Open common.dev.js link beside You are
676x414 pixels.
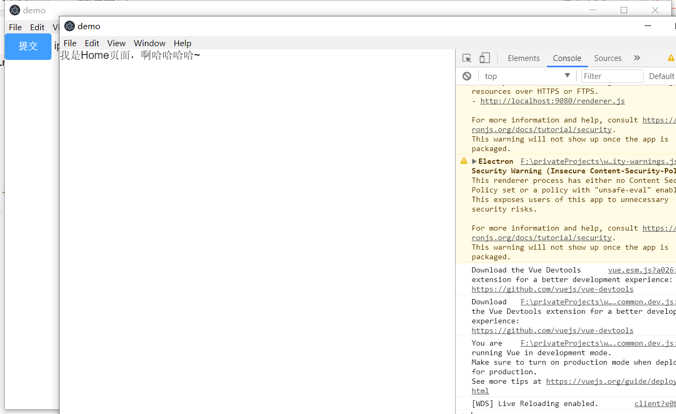598,343
